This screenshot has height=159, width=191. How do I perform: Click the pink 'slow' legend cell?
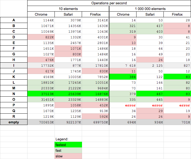click(x=68, y=156)
